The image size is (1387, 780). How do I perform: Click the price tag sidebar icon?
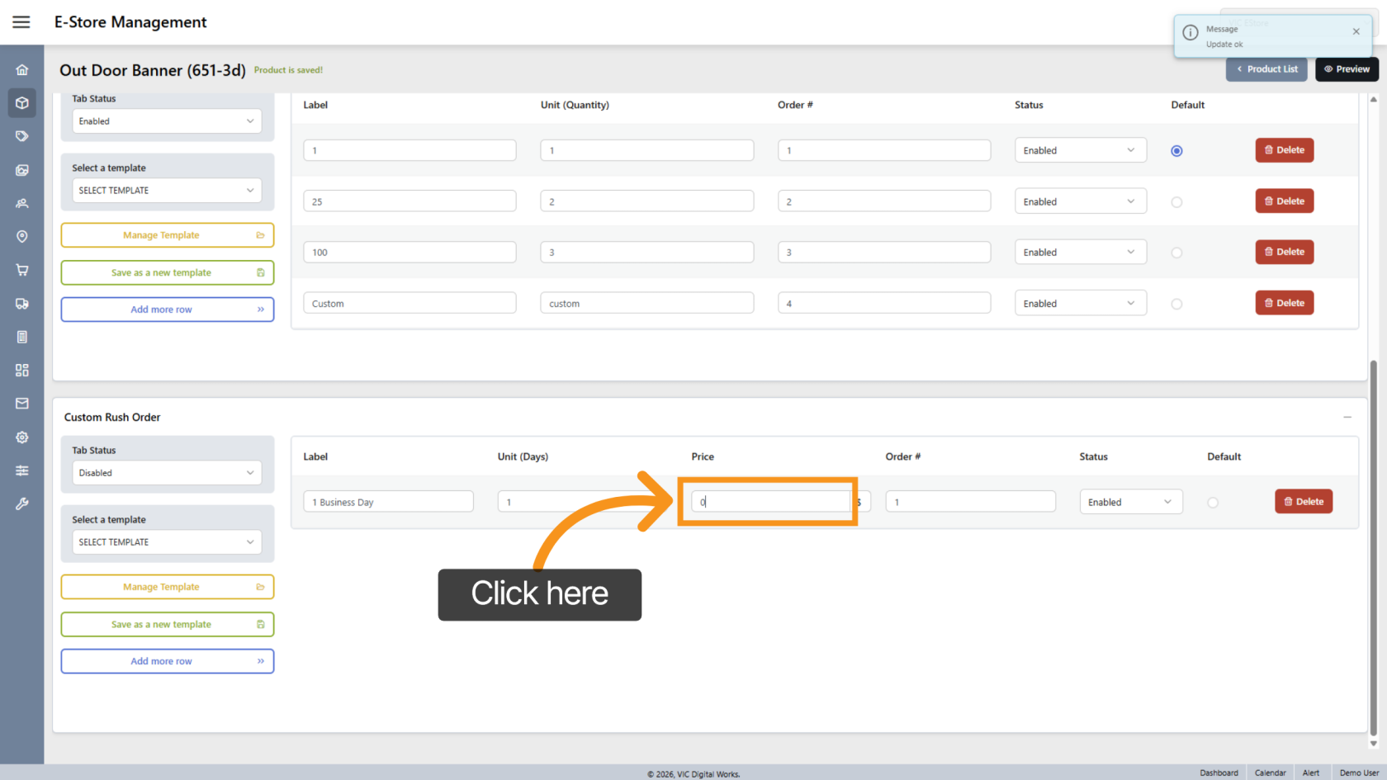[22, 136]
